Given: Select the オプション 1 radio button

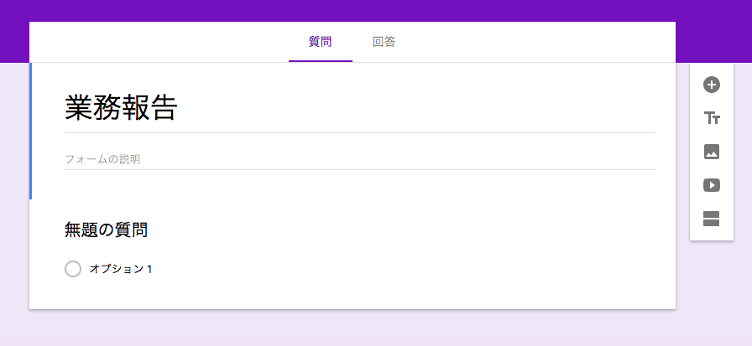Looking at the screenshot, I should (73, 269).
